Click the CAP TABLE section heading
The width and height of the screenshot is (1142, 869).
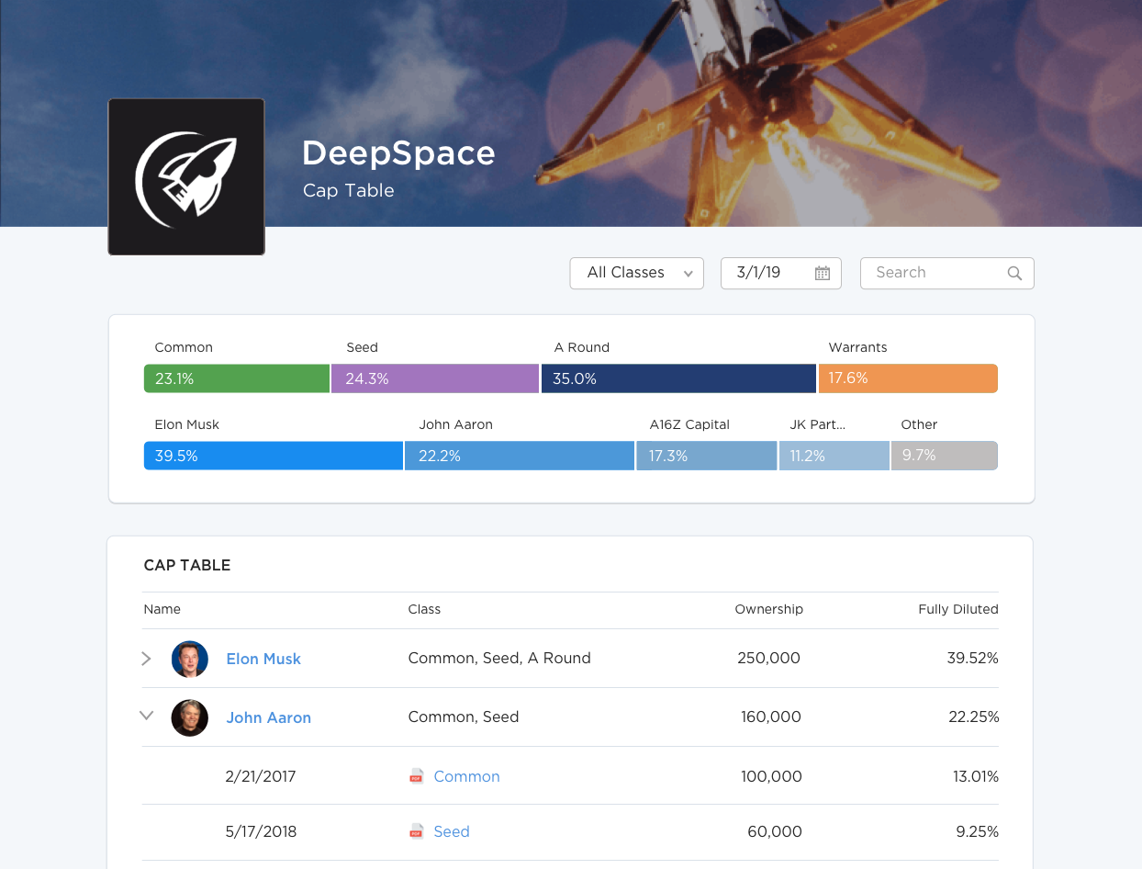(187, 566)
